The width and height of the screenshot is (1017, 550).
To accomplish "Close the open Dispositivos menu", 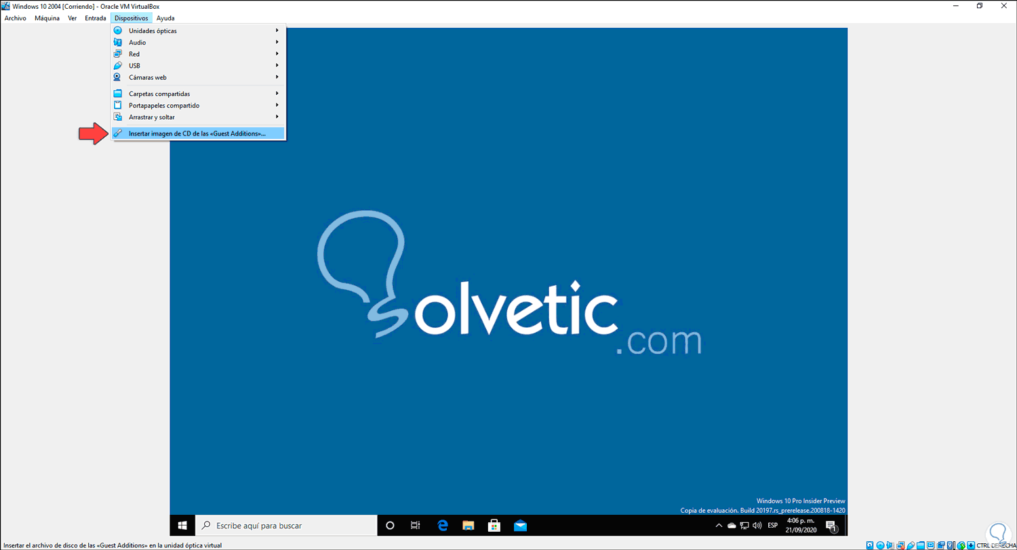I will 132,18.
